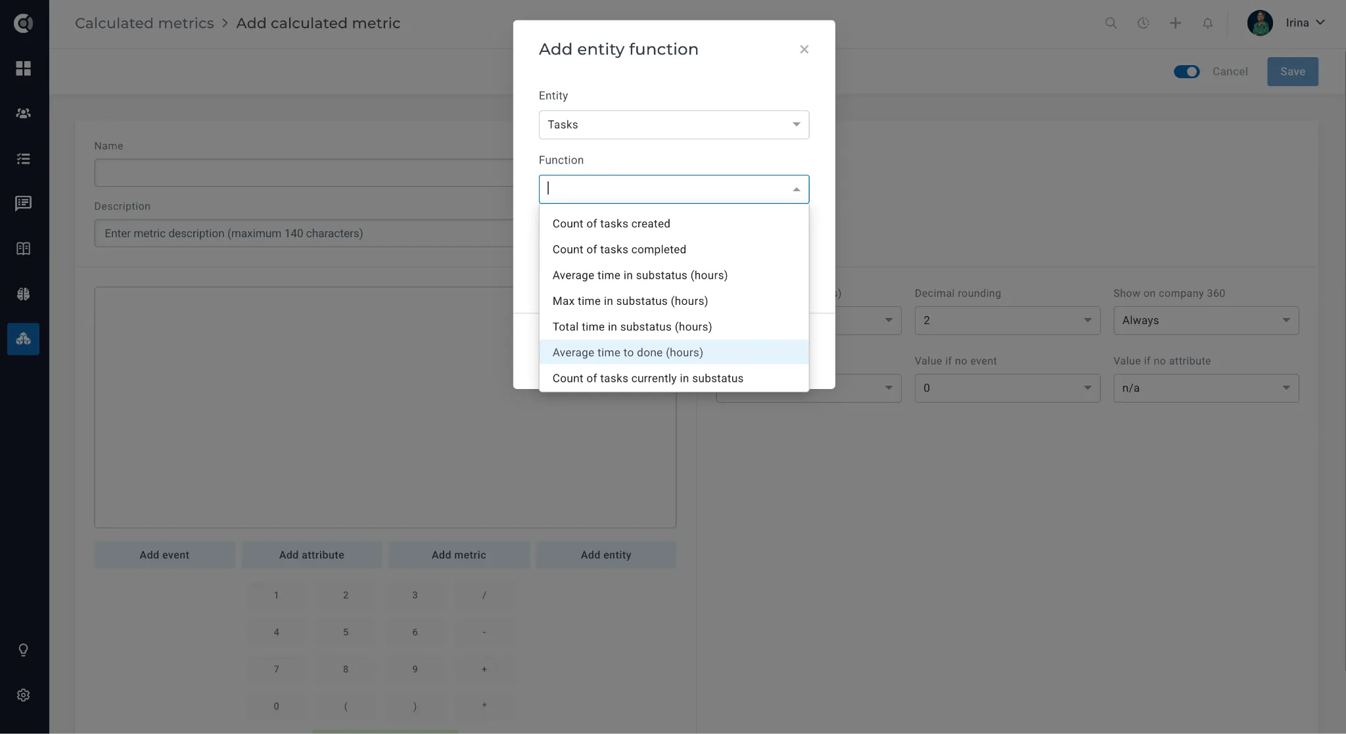Viewport: 1346px width, 734px height.
Task: Click the Add attribute button
Action: (x=312, y=555)
